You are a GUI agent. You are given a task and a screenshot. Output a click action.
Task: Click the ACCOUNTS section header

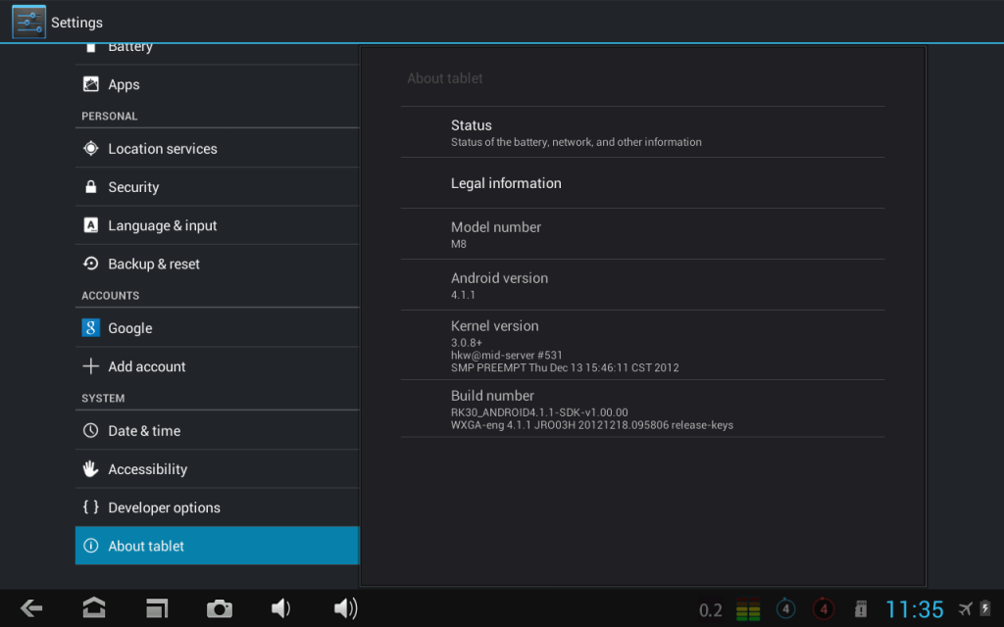tap(110, 296)
